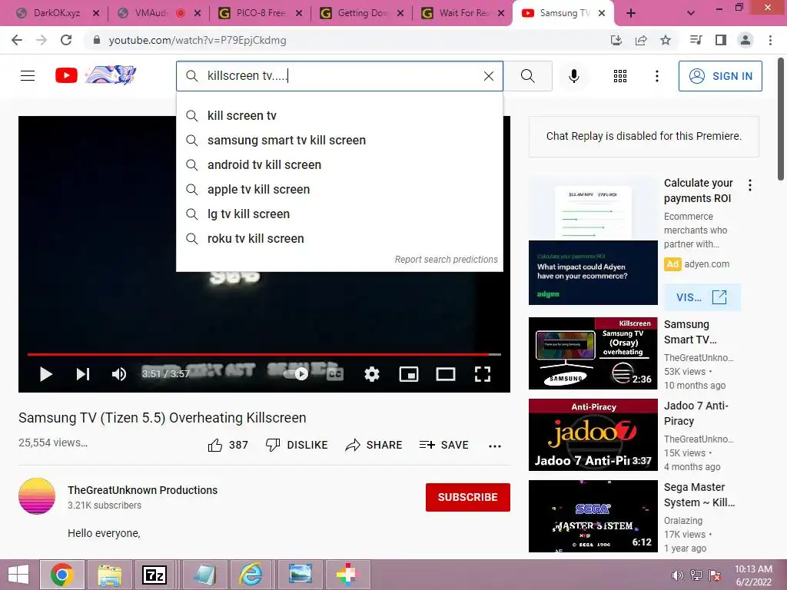Screen dimensions: 787x590
Task: Click Report search predictions link
Action: [x=446, y=260]
